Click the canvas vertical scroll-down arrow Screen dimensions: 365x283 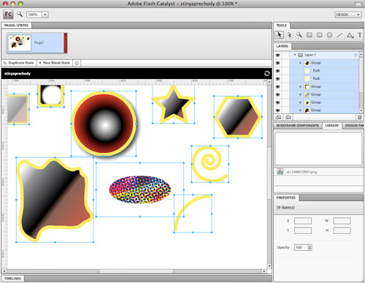click(x=269, y=266)
